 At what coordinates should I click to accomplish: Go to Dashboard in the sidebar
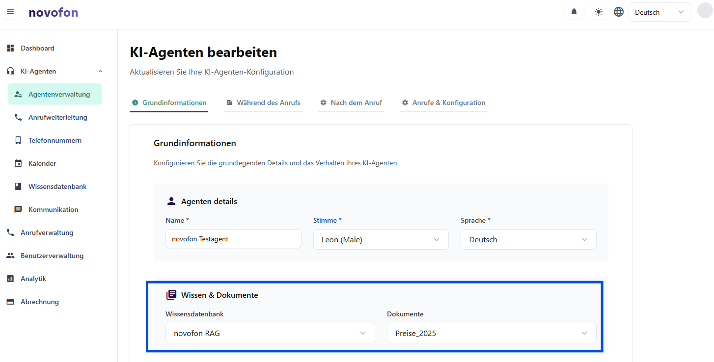click(37, 48)
